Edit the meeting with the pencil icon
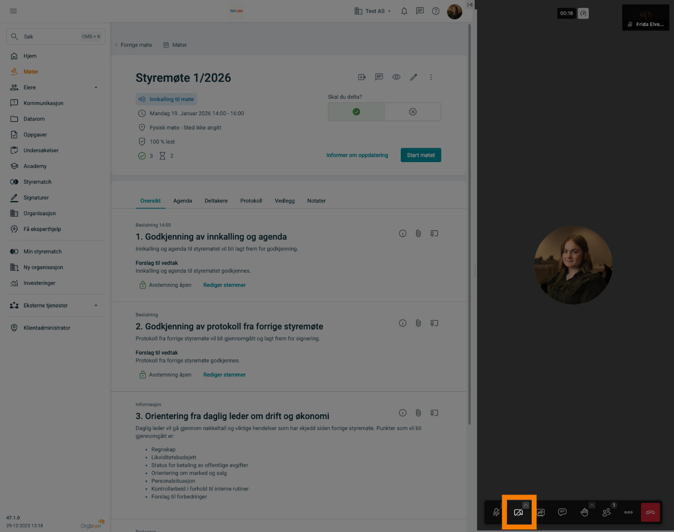Image resolution: width=674 pixels, height=532 pixels. (414, 77)
